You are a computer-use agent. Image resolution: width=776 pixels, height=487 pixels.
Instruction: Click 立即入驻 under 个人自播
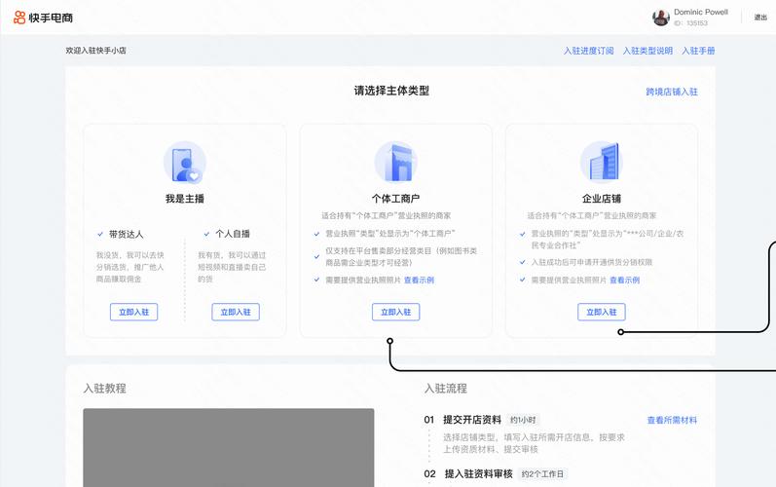[236, 312]
